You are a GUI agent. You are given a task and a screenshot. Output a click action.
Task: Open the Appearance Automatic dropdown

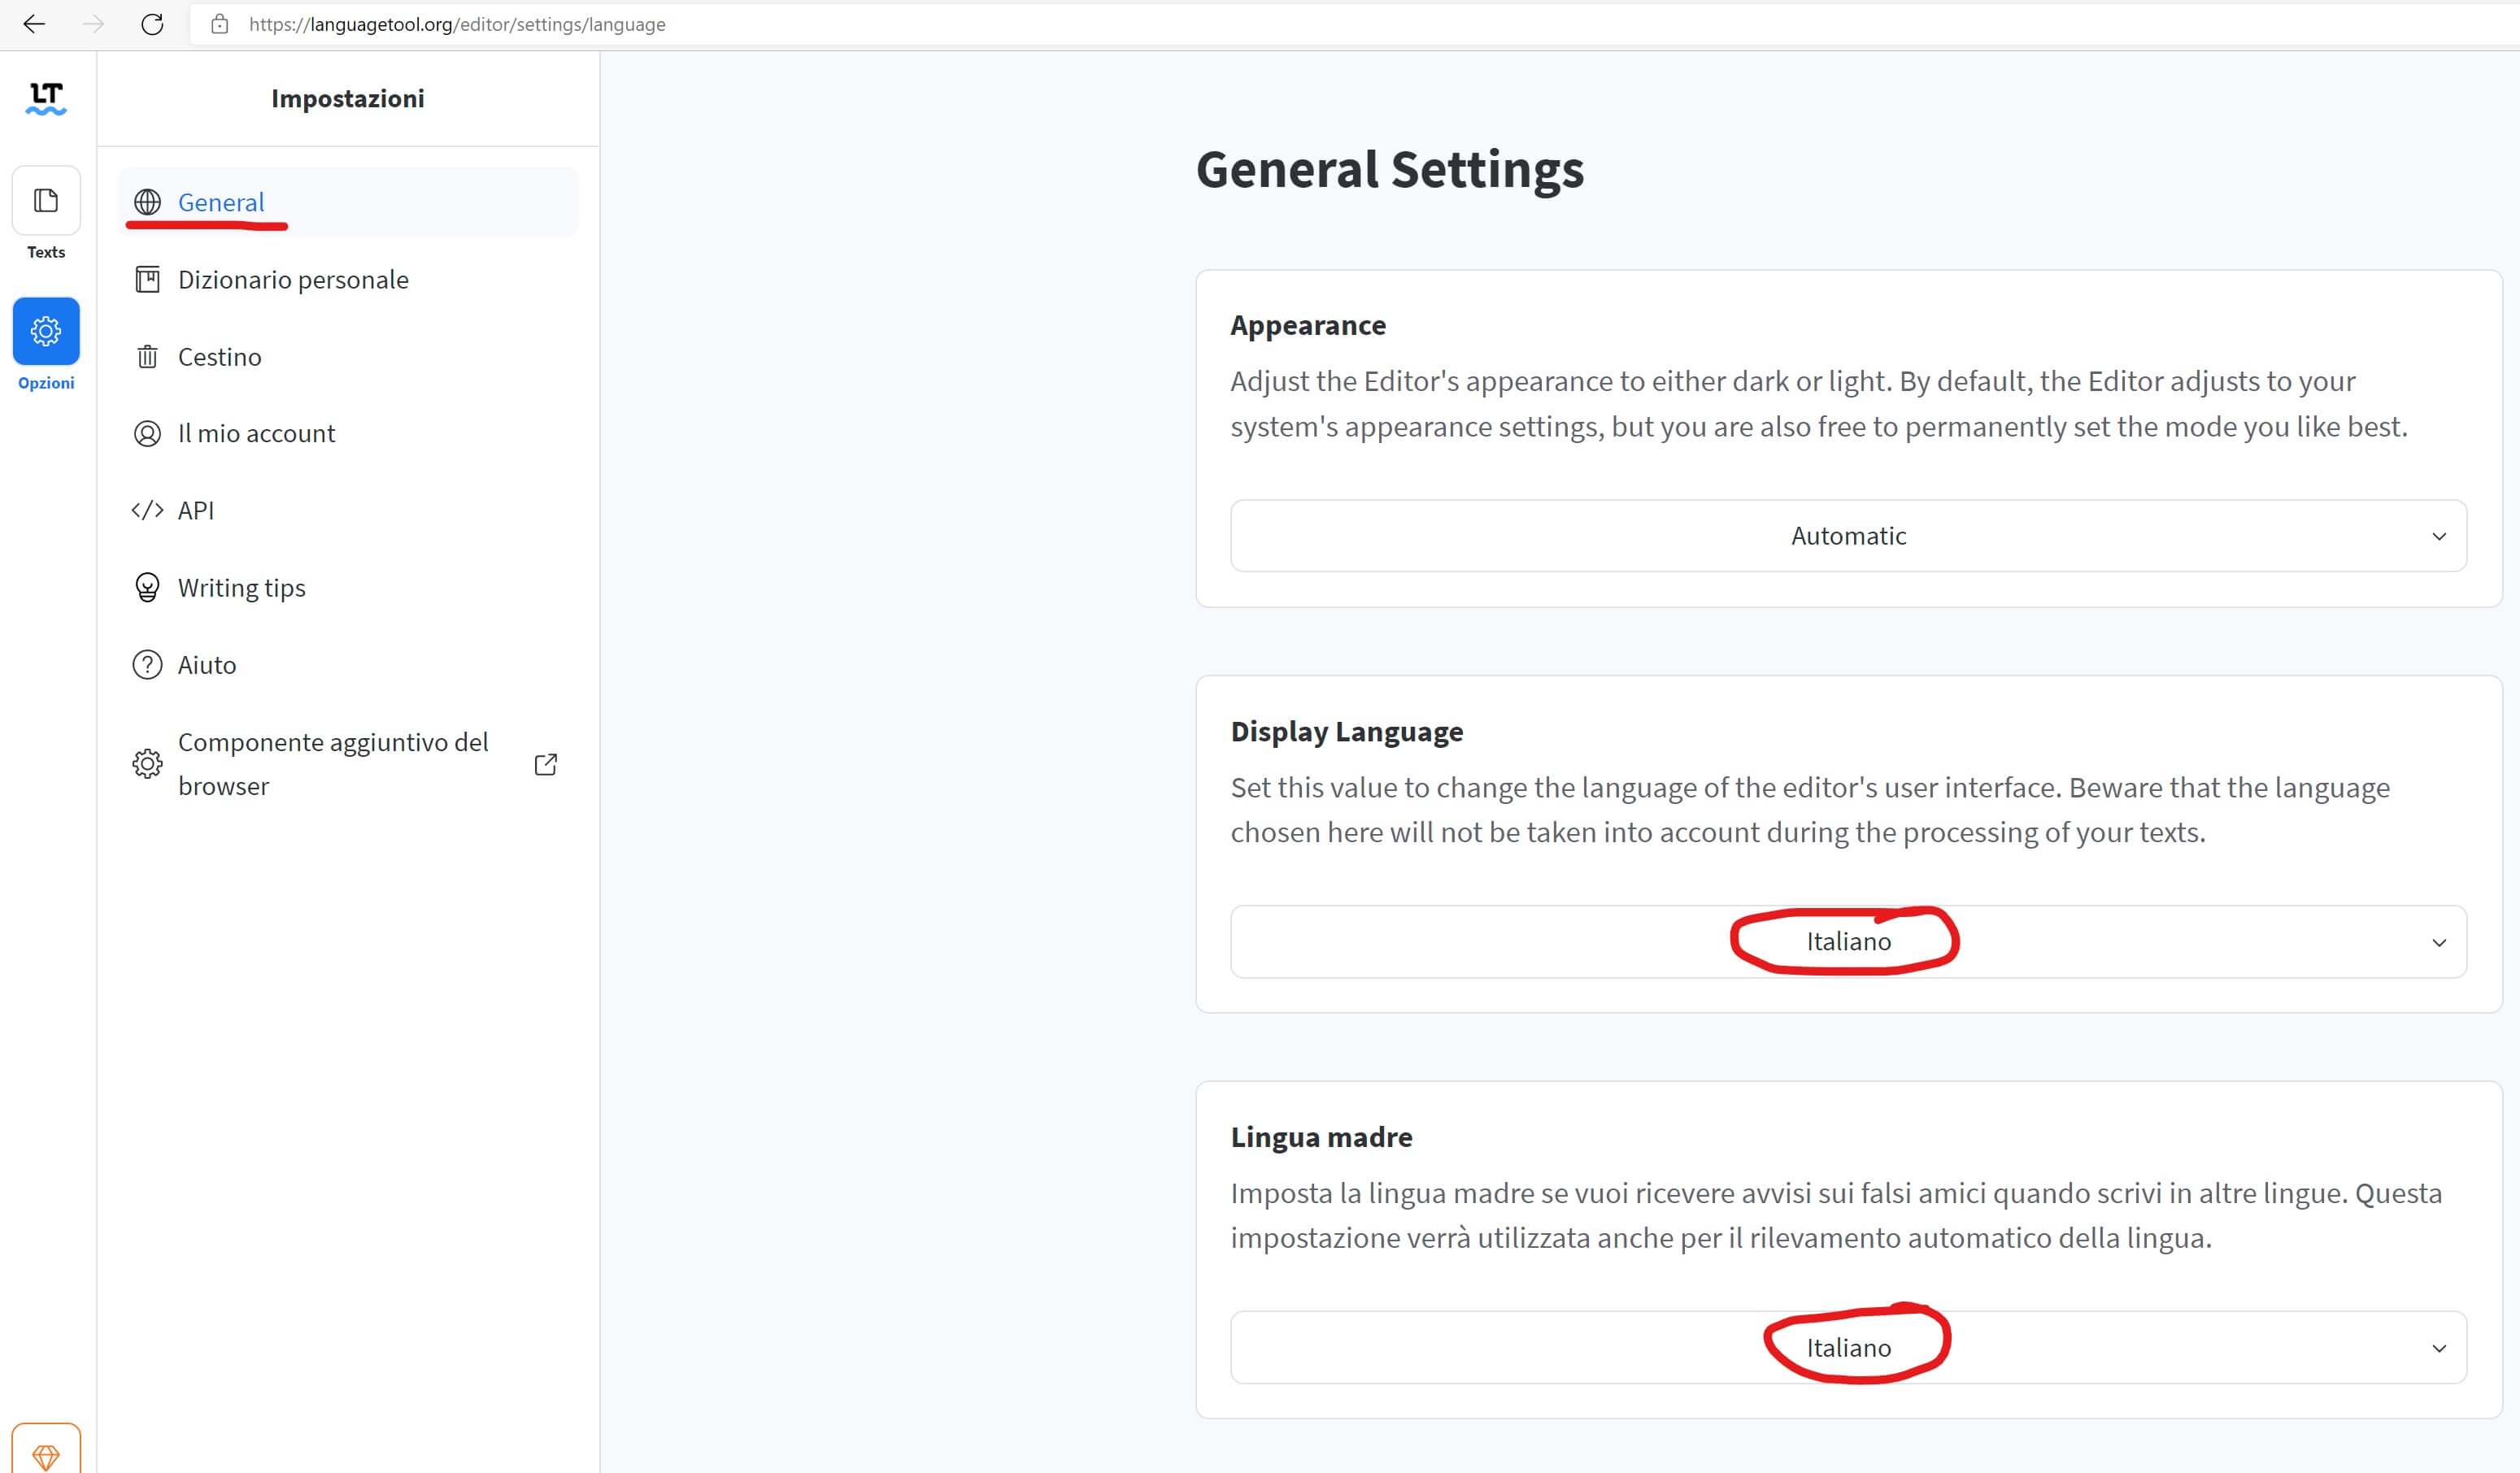[1848, 536]
